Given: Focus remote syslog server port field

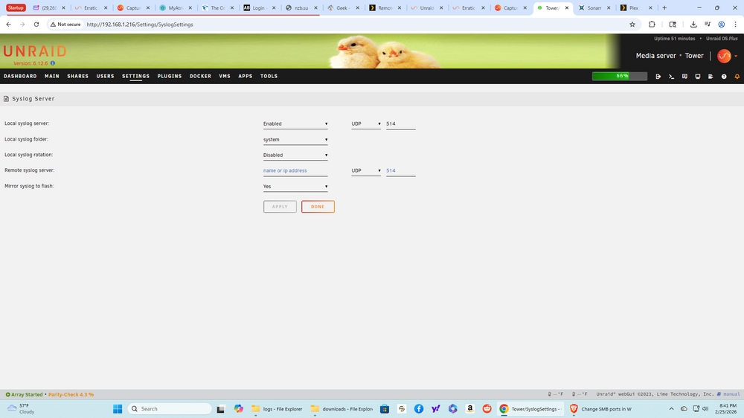Looking at the screenshot, I should point(400,171).
